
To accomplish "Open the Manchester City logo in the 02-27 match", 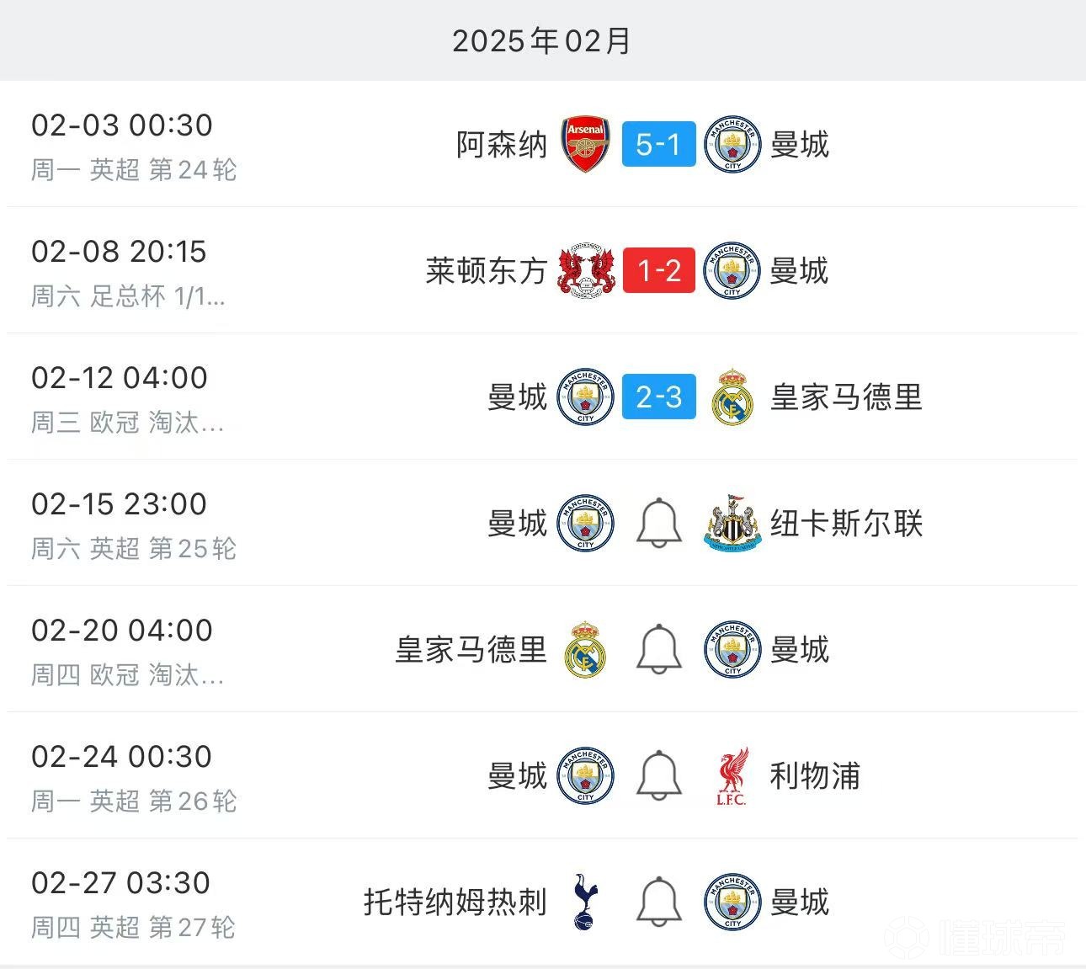I will pyautogui.click(x=732, y=902).
